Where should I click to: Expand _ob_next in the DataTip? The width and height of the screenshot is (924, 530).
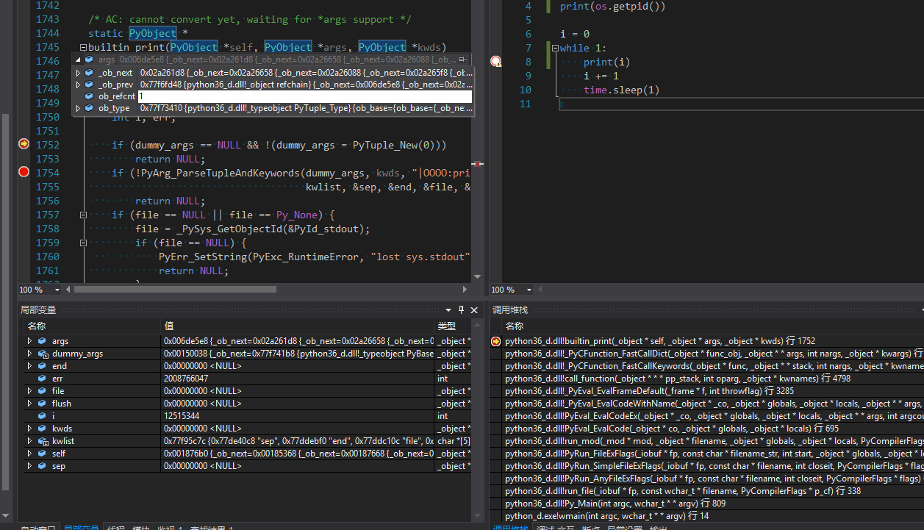pyautogui.click(x=78, y=72)
